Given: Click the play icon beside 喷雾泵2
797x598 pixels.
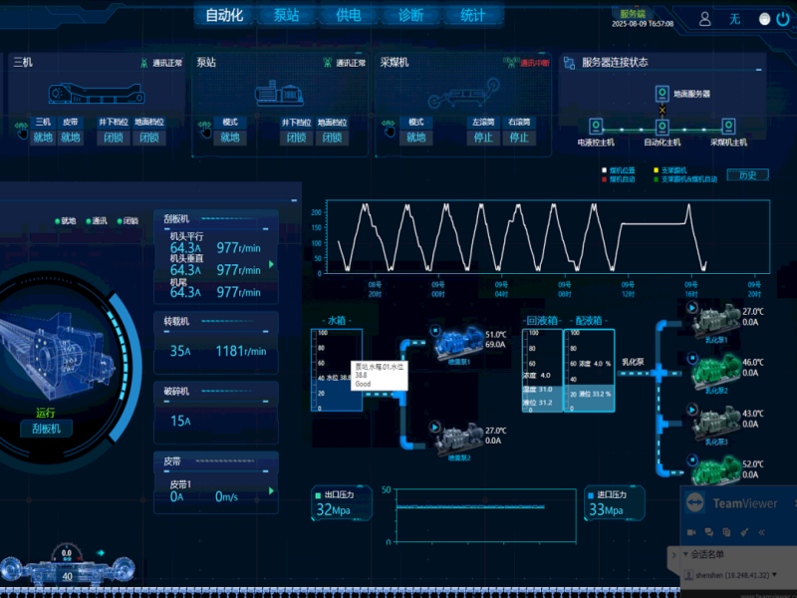Looking at the screenshot, I should [435, 427].
